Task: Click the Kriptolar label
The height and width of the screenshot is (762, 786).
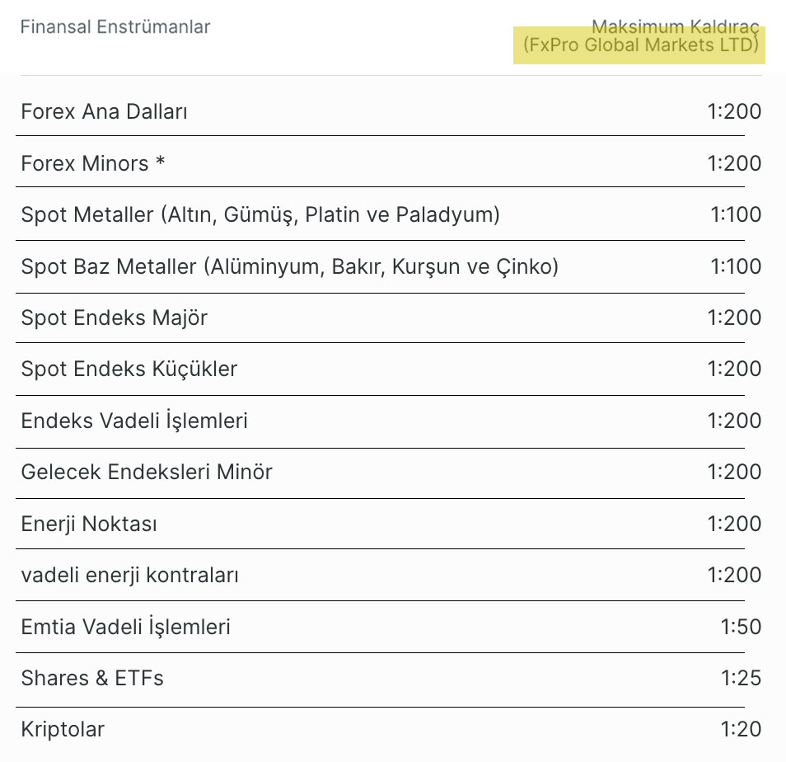Action: coord(63,730)
